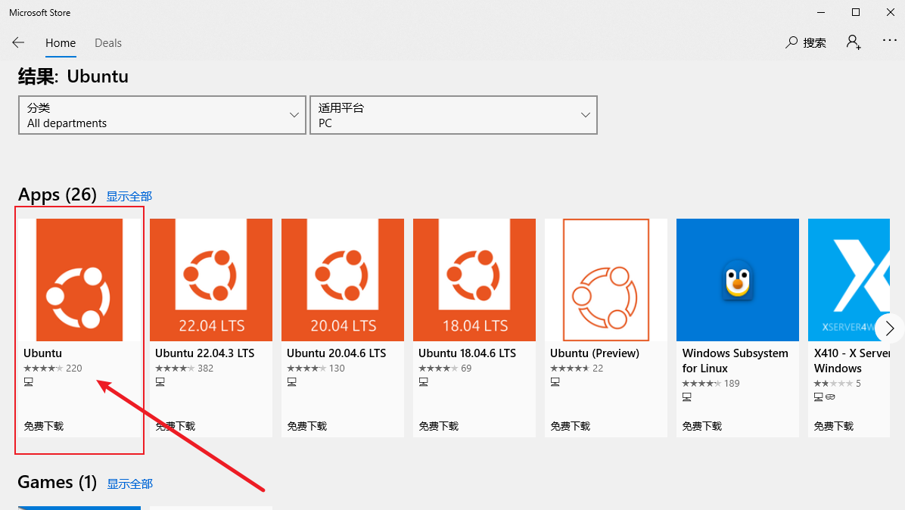
Task: Click the Ubuntu 18.04.6 LTS rating 69
Action: 445,368
